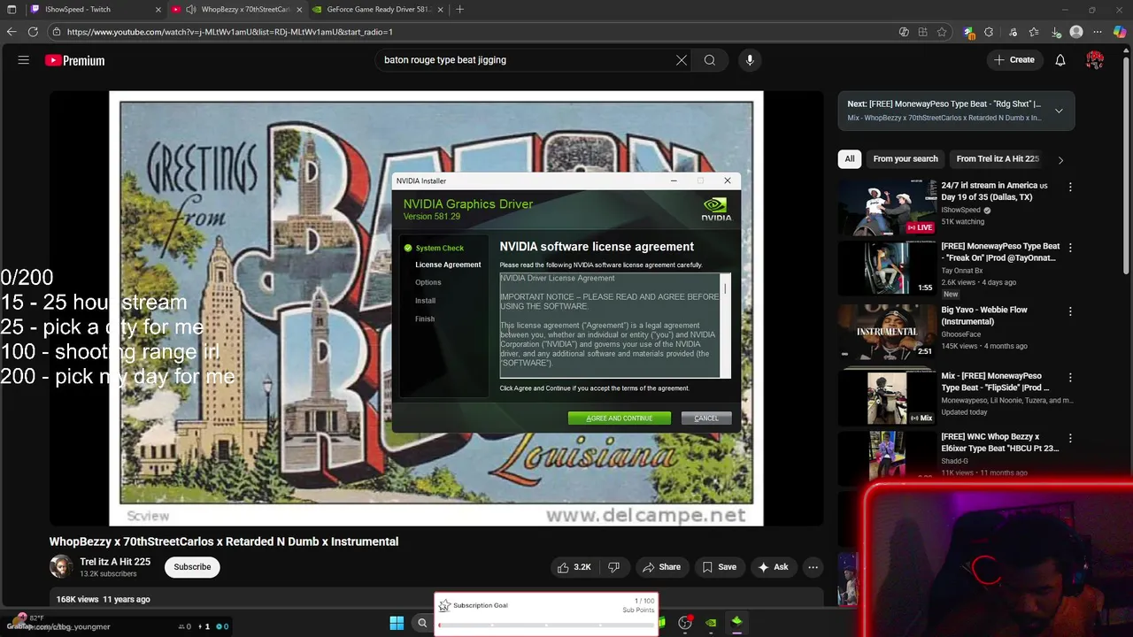
Task: Click the NVIDIA logo in the installer
Action: pos(716,210)
